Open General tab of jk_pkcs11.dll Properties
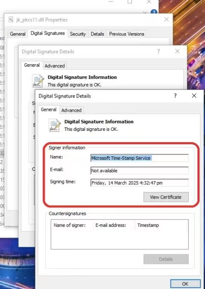The width and height of the screenshot is (205, 289). click(18, 34)
